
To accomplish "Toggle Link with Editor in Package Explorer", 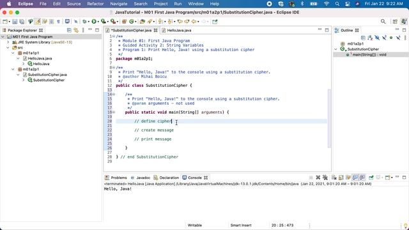I will (76, 30).
